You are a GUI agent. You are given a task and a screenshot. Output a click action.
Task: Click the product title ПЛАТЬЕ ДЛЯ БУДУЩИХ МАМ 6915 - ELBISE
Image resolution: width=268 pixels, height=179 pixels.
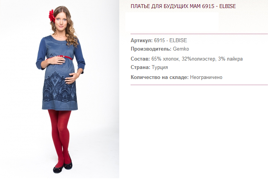click(x=183, y=6)
